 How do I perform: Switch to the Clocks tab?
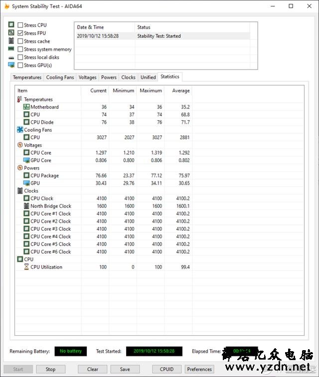pyautogui.click(x=128, y=78)
